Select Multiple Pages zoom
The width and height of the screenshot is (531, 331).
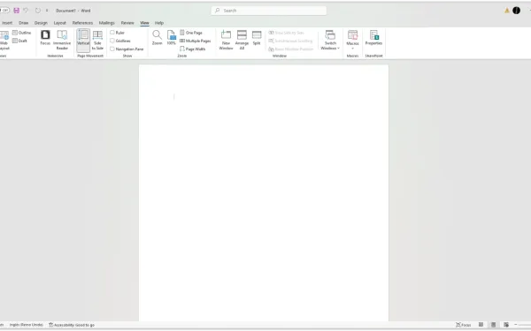[x=195, y=41]
